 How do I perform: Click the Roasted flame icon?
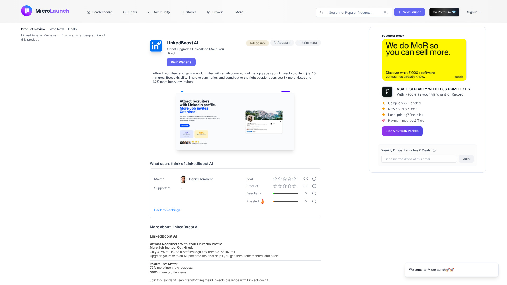(262, 201)
